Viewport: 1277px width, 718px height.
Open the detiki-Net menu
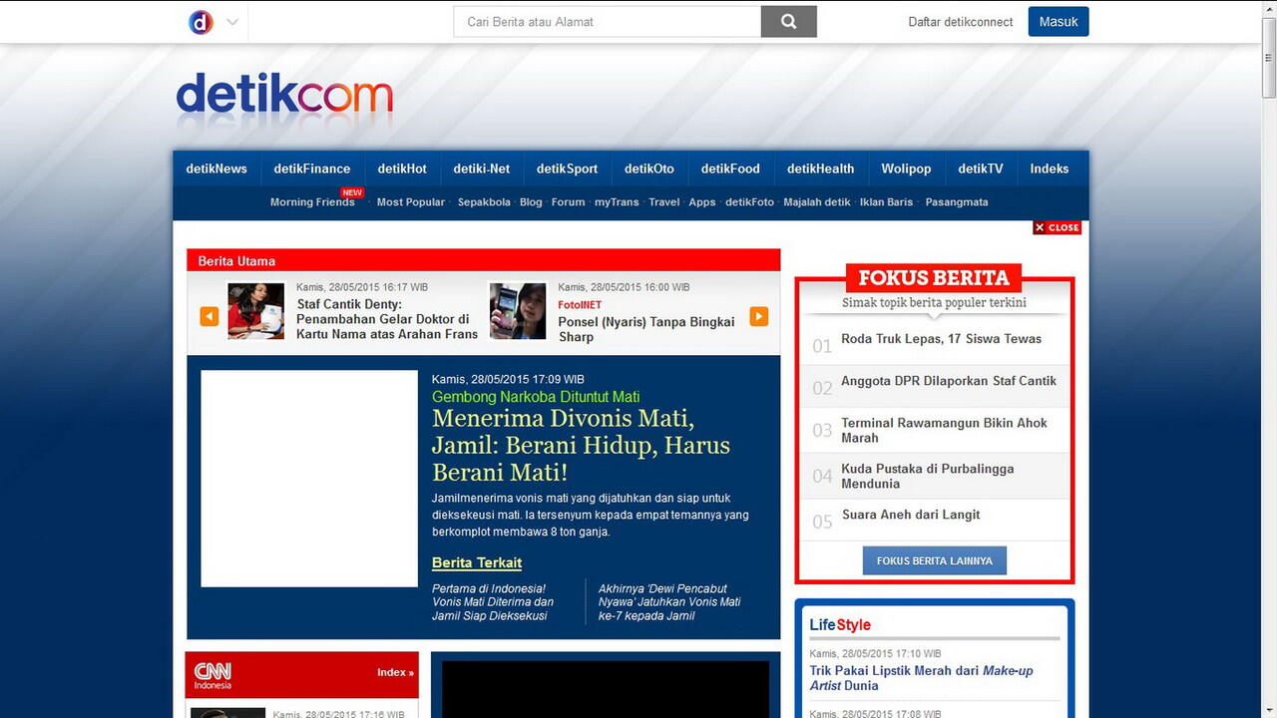[482, 169]
